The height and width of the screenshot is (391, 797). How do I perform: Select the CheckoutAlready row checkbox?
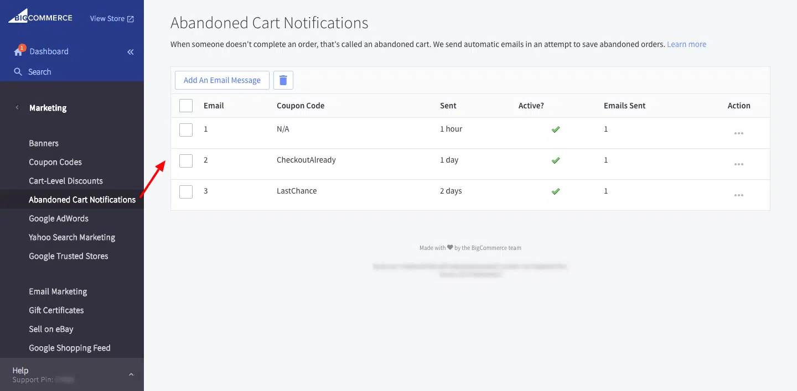click(186, 160)
